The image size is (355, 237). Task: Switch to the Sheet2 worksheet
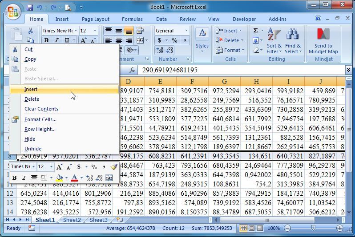pyautogui.click(x=72, y=220)
